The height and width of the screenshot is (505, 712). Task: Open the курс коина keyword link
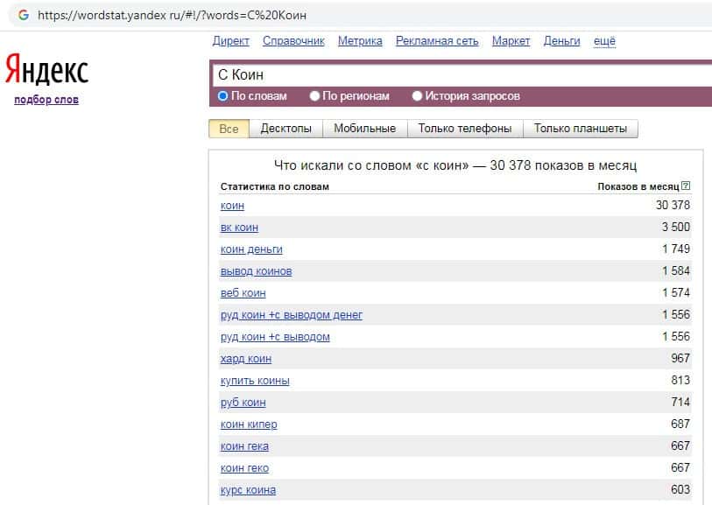(248, 490)
